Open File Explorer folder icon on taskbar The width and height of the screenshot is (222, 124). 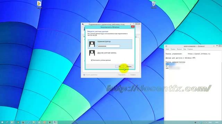pyautogui.click(x=12, y=122)
